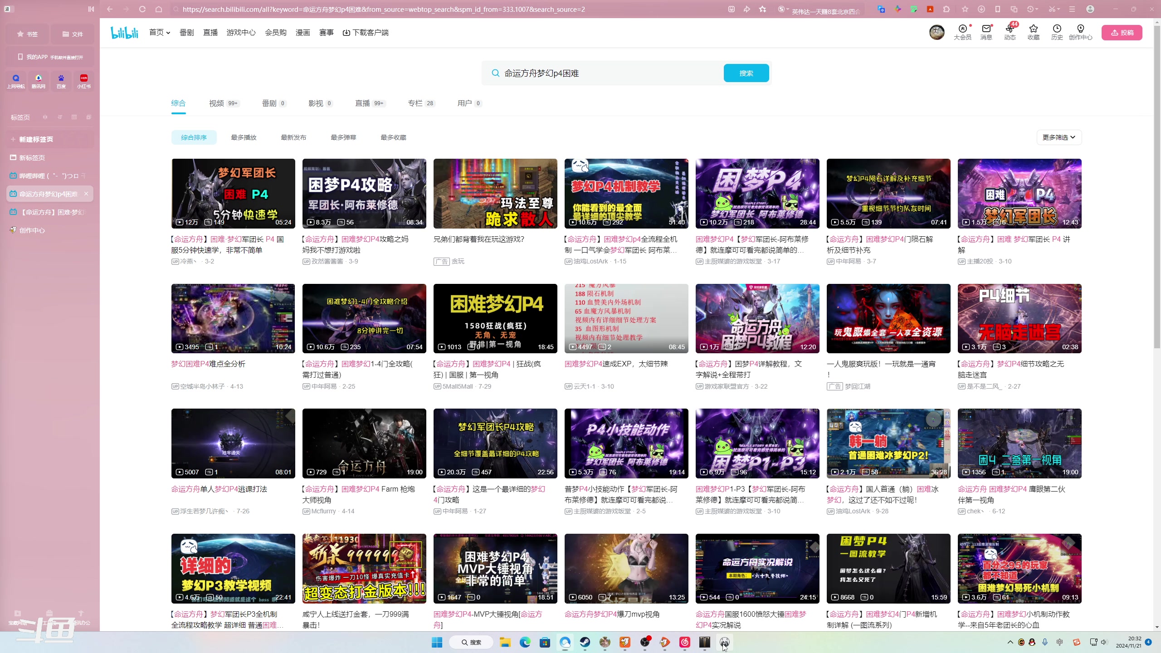1161x653 pixels.
Task: Open the 收藏 favorites star icon
Action: point(1033,33)
